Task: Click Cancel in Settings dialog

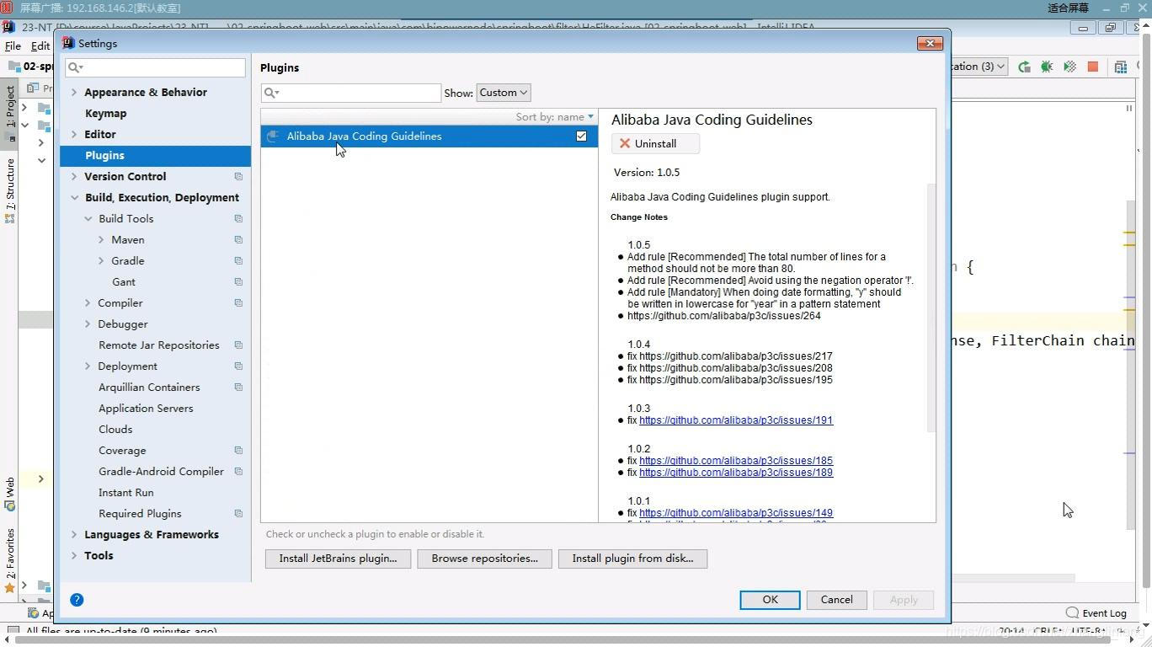Action: click(x=836, y=600)
